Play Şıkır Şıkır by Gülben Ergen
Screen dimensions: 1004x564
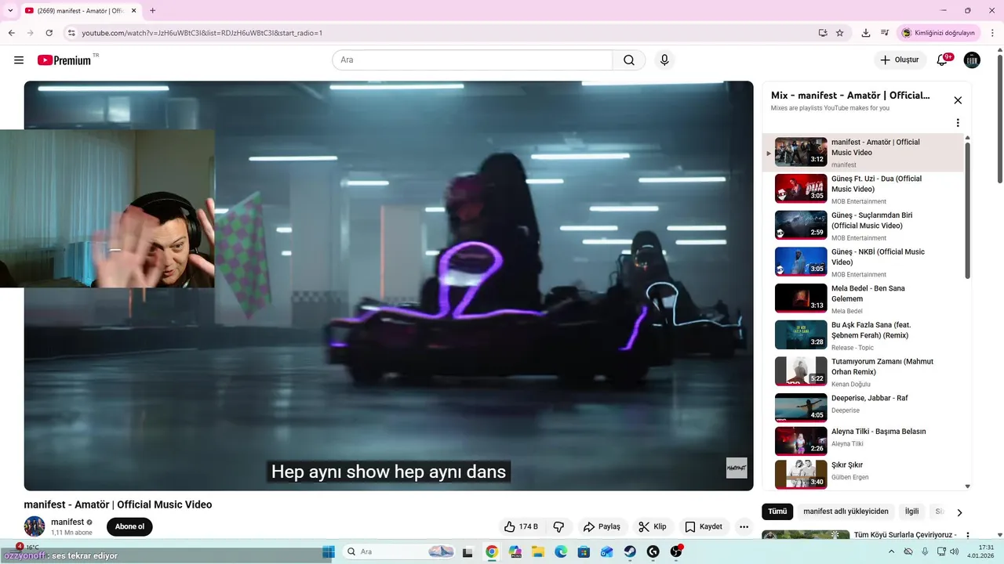[863, 475]
